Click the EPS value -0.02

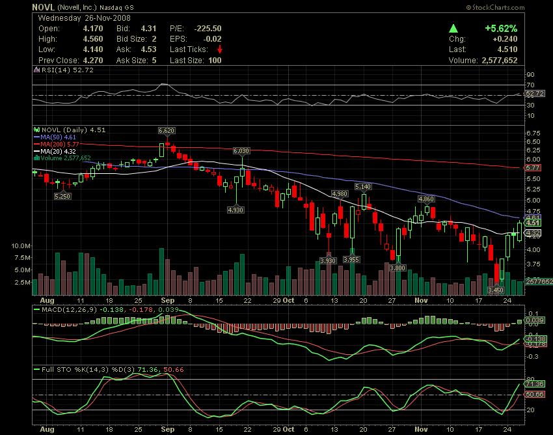click(212, 39)
